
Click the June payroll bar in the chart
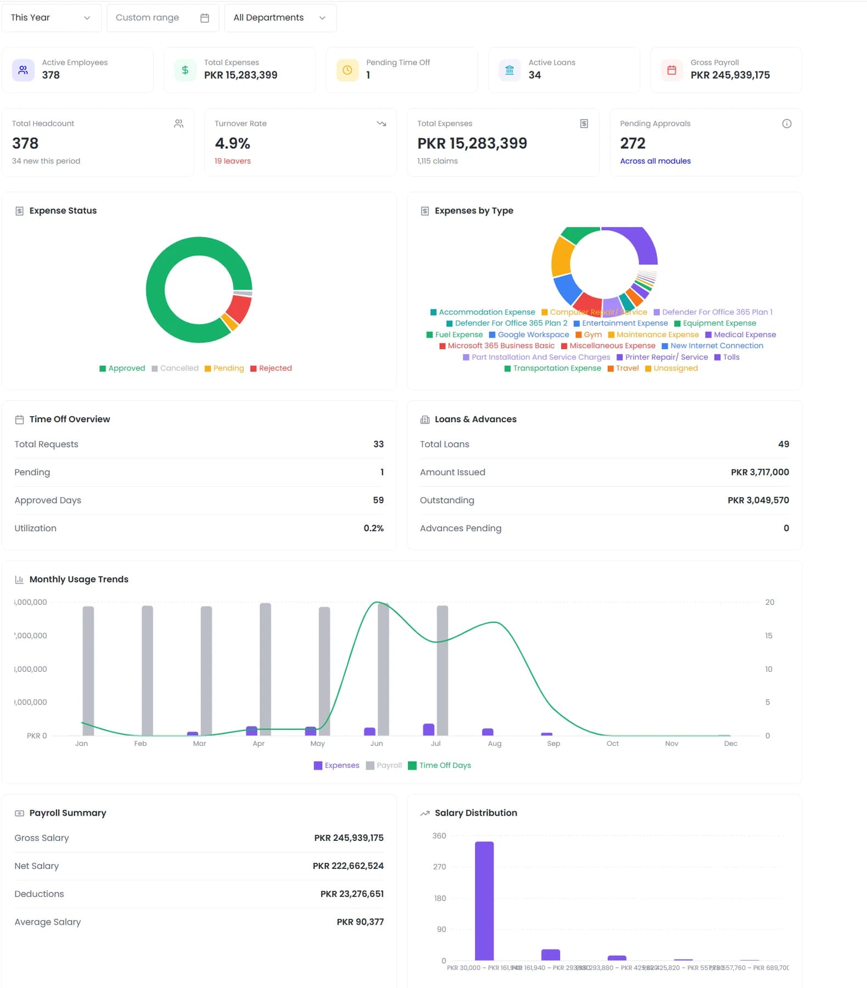tap(383, 669)
